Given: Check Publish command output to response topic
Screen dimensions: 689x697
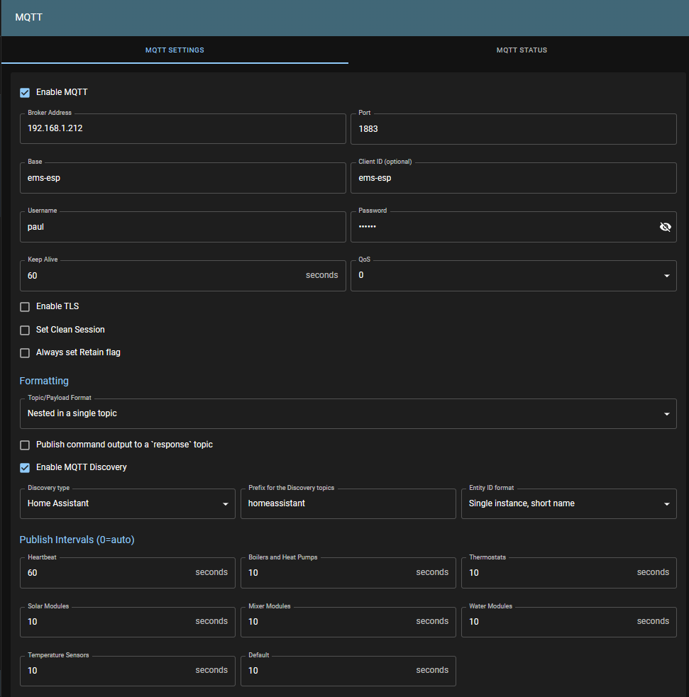Looking at the screenshot, I should point(24,445).
